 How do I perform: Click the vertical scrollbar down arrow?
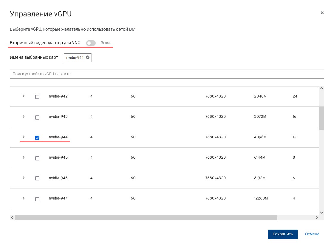(x=321, y=212)
